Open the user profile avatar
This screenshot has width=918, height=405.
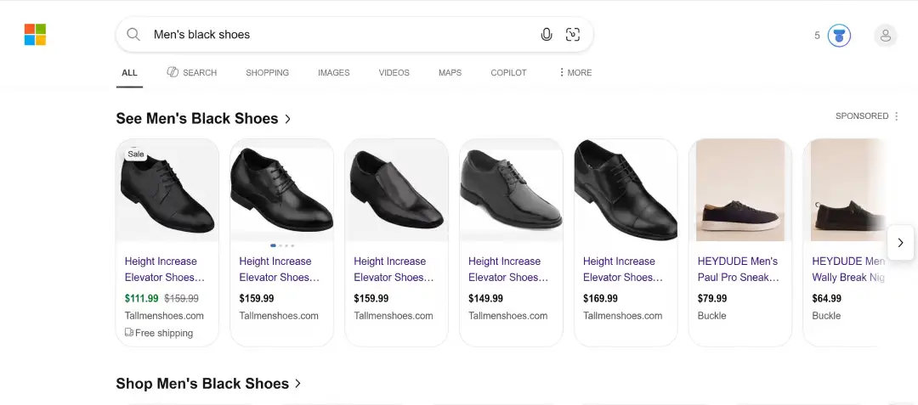(x=885, y=36)
